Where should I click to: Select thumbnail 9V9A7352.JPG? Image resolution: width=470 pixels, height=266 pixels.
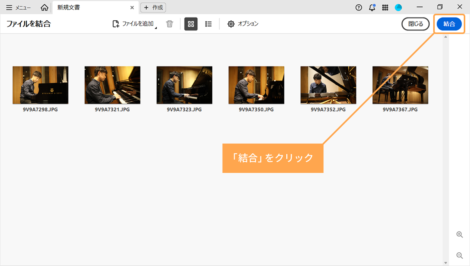pyautogui.click(x=328, y=85)
